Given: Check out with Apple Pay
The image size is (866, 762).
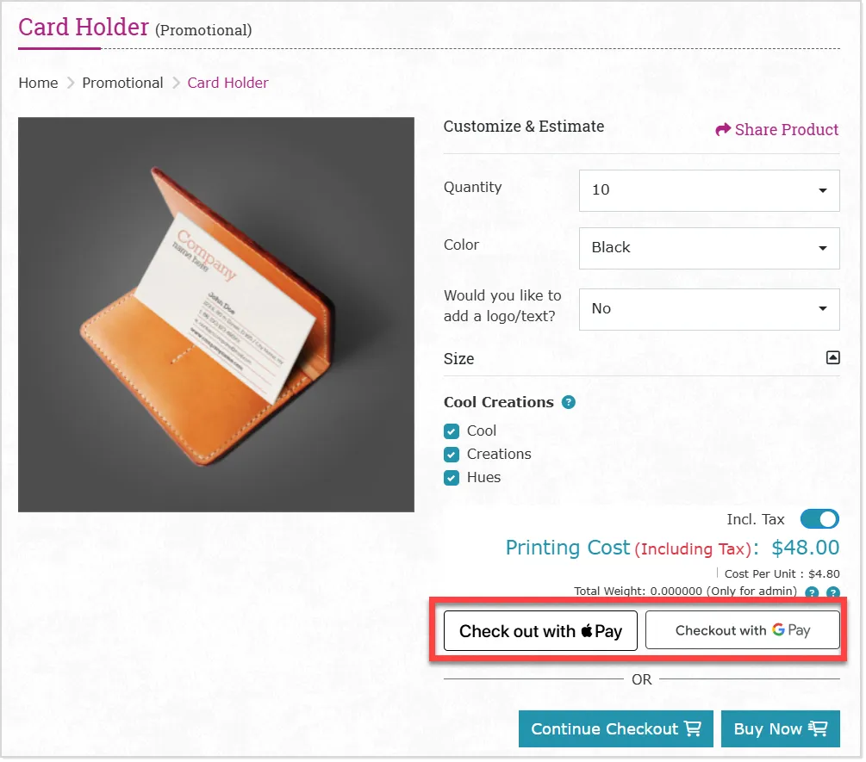Looking at the screenshot, I should pos(542,632).
